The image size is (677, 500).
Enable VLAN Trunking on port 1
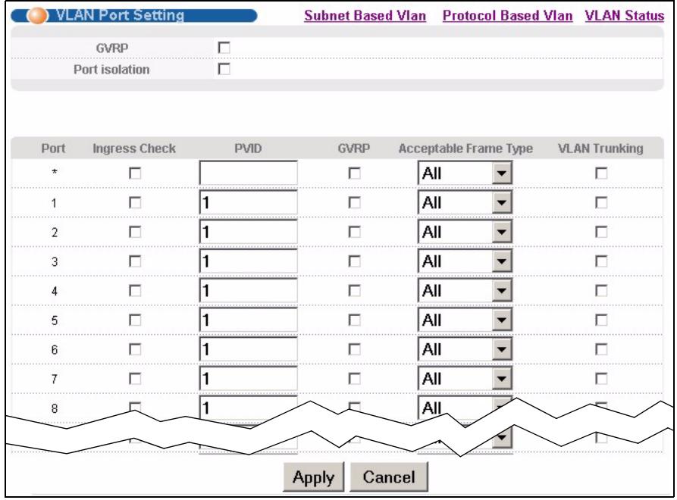click(601, 202)
